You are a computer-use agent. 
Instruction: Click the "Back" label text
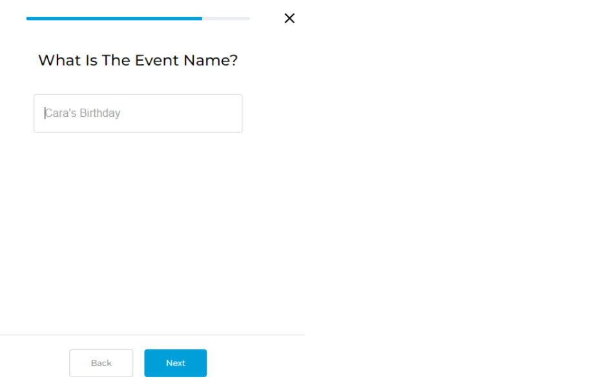[x=101, y=363]
